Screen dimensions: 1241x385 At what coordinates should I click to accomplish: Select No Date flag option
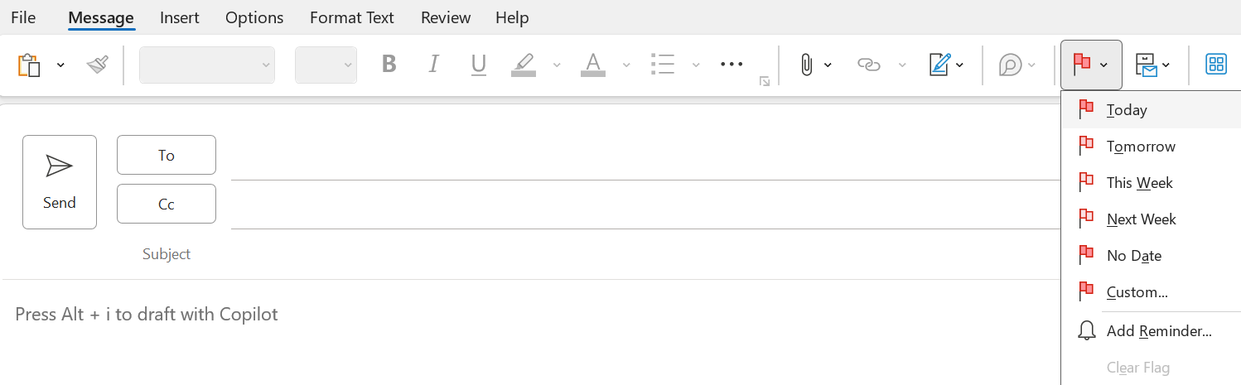click(1151, 256)
